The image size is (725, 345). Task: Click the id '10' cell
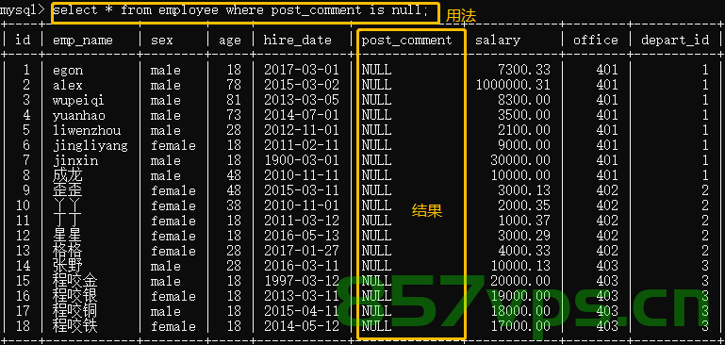[x=23, y=205]
